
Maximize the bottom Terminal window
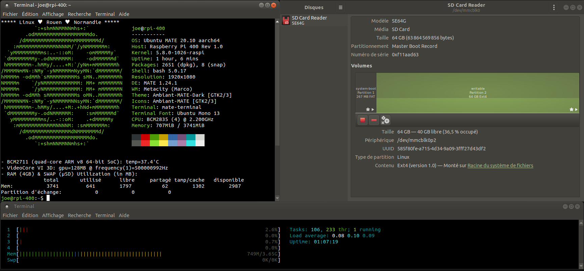tap(571, 206)
